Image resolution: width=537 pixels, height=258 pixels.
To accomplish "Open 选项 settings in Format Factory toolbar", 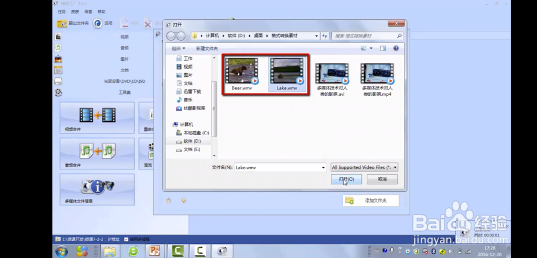I will click(x=98, y=23).
